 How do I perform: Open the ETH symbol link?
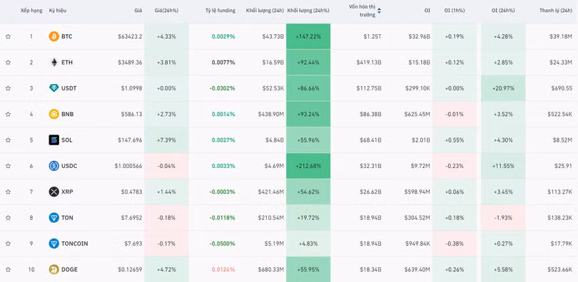pyautogui.click(x=67, y=62)
